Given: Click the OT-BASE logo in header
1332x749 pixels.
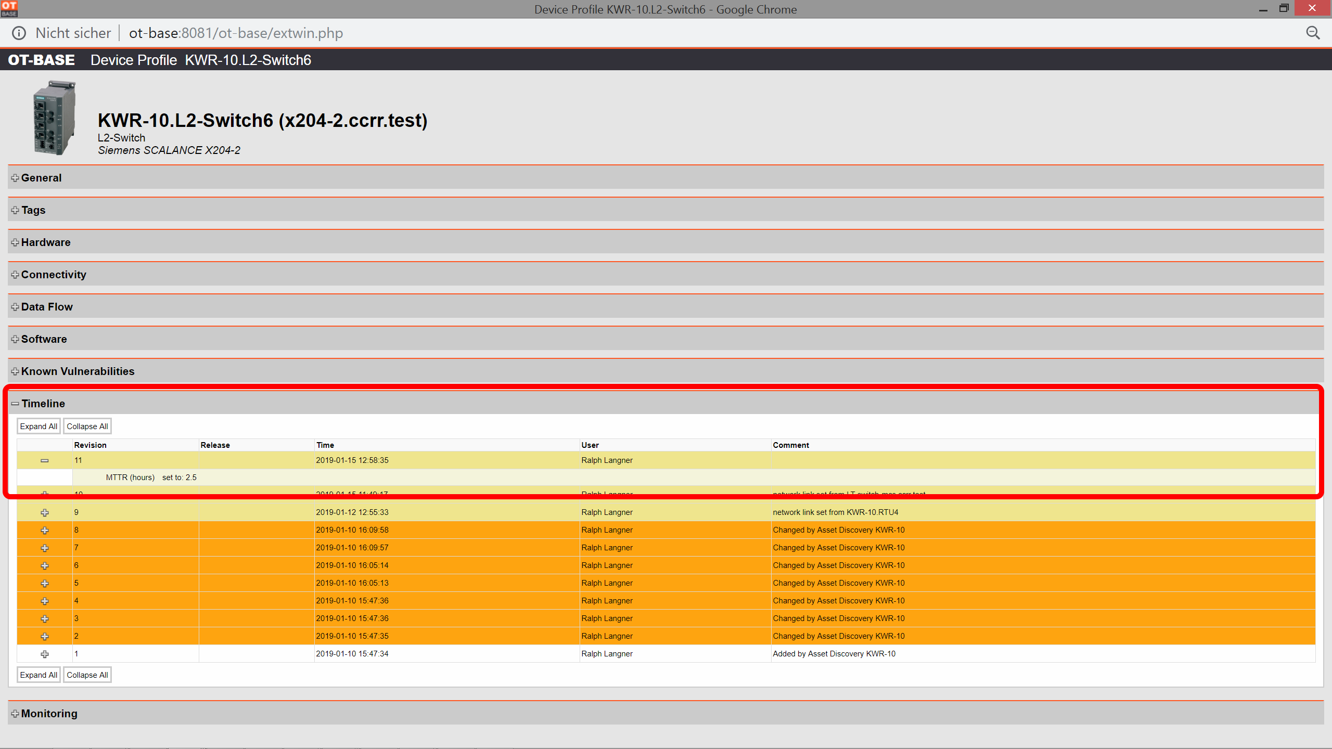Looking at the screenshot, I should (42, 60).
